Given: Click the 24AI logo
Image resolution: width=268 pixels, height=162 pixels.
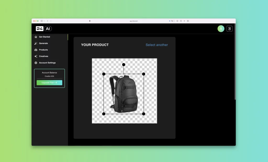Looking at the screenshot, I should (44, 29).
